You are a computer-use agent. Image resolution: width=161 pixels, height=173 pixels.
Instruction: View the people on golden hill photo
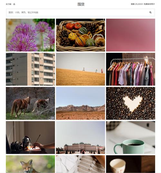[80, 69]
